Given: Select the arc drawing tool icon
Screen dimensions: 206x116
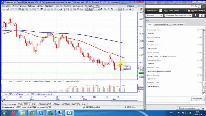Looking at the screenshot, I should (126, 9).
